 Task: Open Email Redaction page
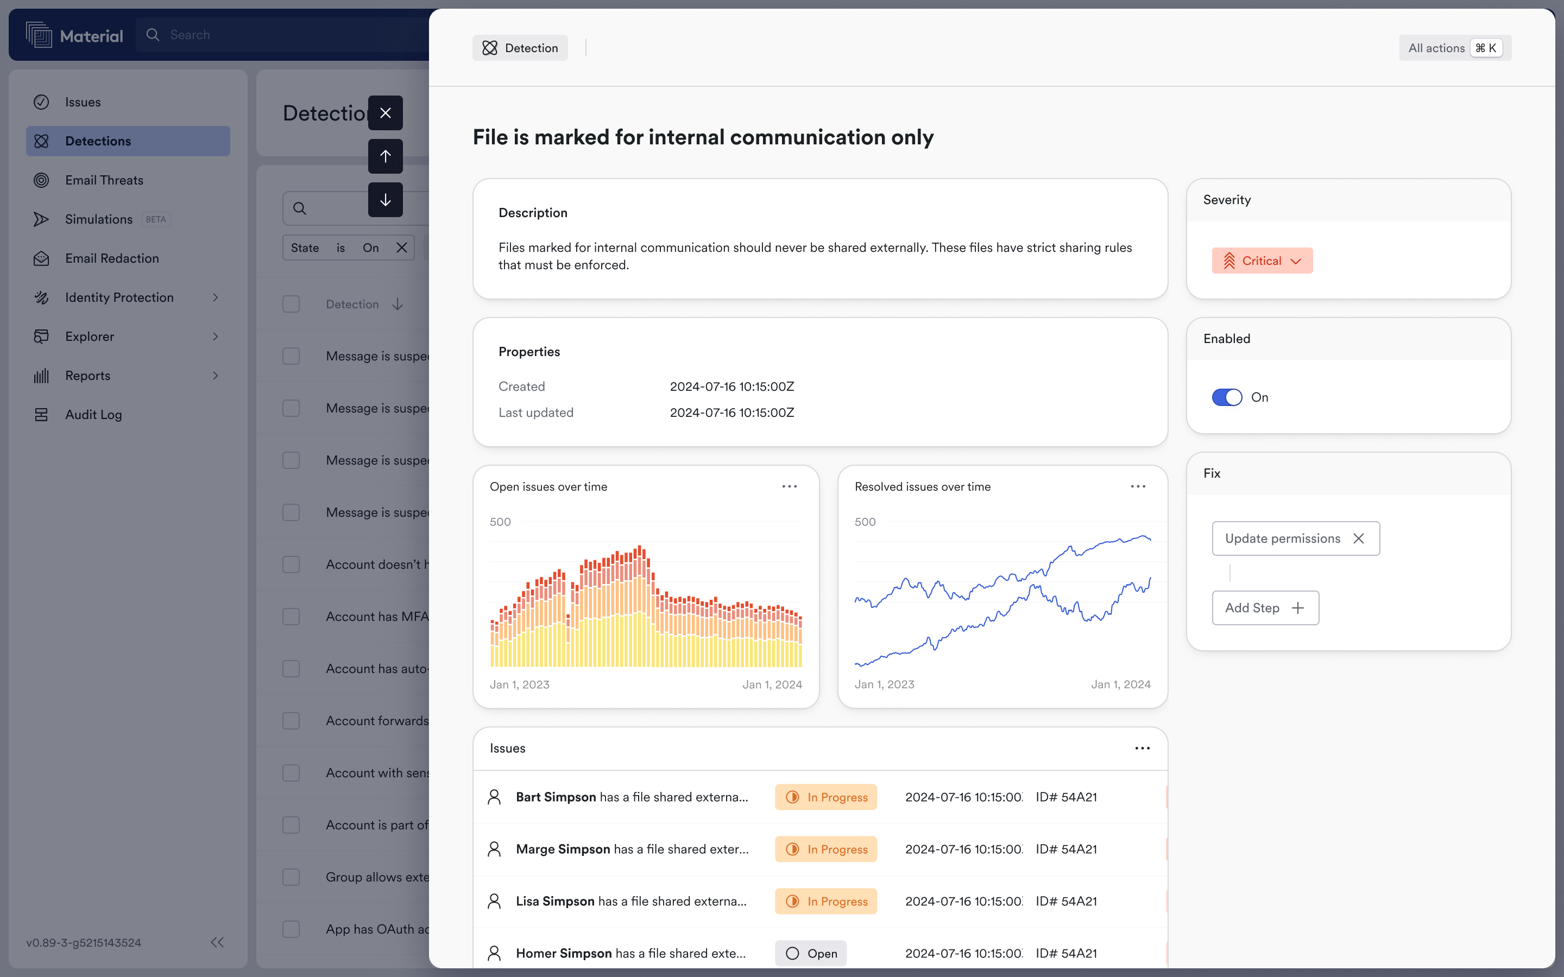pyautogui.click(x=128, y=258)
